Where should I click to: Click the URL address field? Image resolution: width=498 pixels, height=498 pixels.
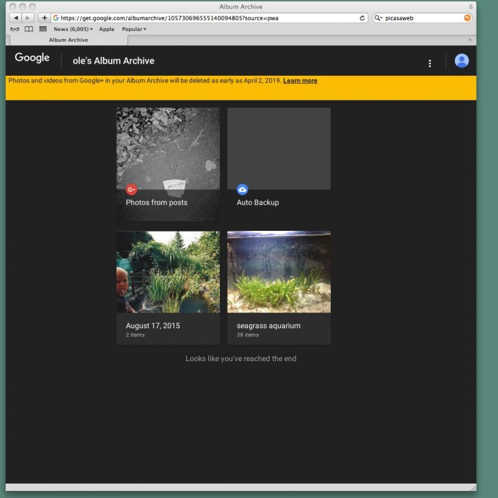click(207, 18)
